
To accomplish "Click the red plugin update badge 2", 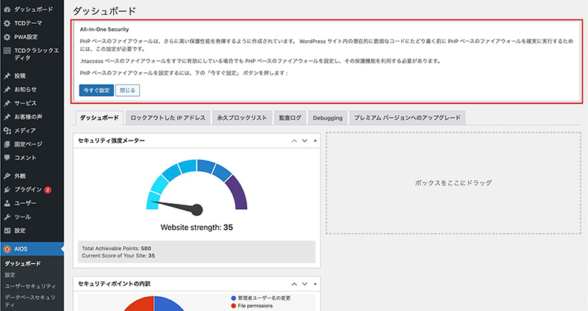I will click(x=48, y=190).
